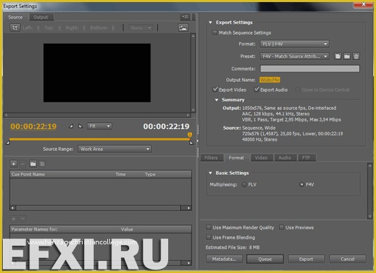Open Source Range Work Area dropdown
The image size is (376, 273).
pyautogui.click(x=115, y=149)
